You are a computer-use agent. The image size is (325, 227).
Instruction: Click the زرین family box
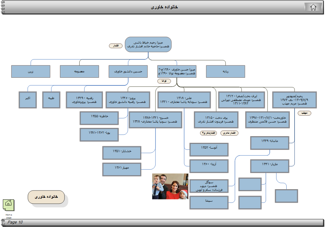30,71
